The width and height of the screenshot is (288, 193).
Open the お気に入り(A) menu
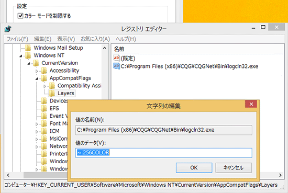coord(95,39)
